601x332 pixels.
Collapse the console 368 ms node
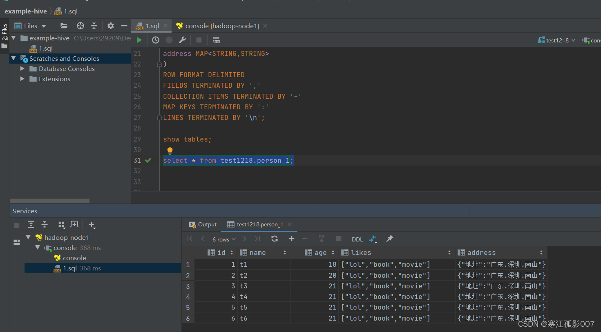(38, 248)
